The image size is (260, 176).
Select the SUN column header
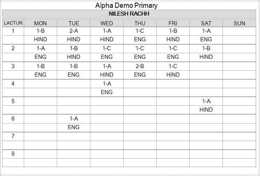[239, 23]
